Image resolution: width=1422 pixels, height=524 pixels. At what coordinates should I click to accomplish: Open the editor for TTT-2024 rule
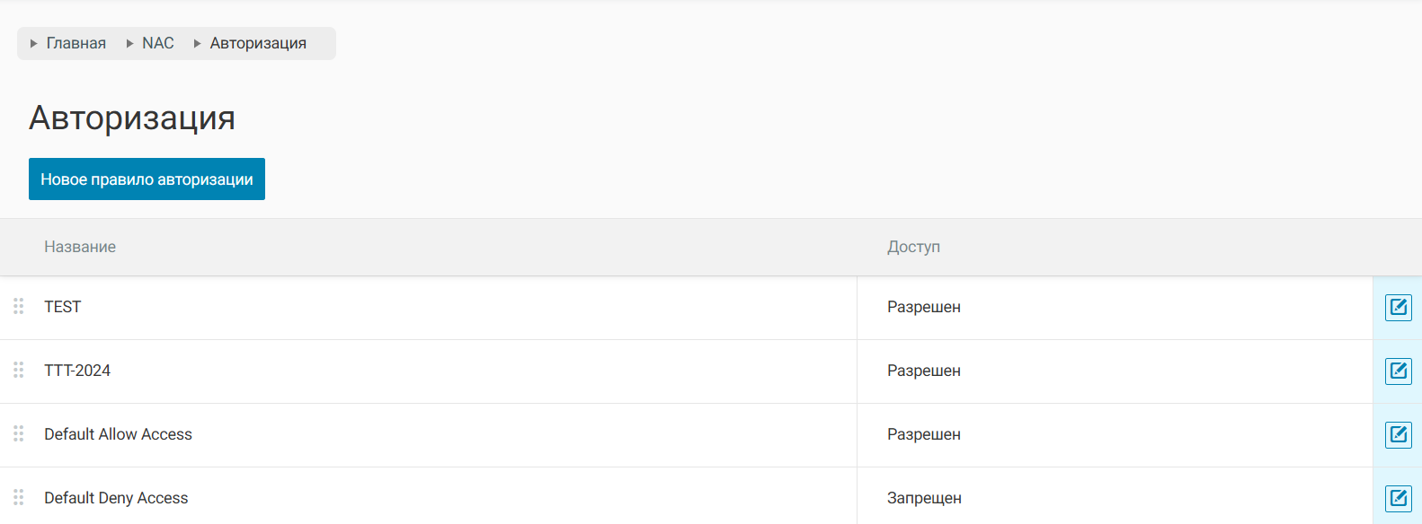pyautogui.click(x=1398, y=371)
